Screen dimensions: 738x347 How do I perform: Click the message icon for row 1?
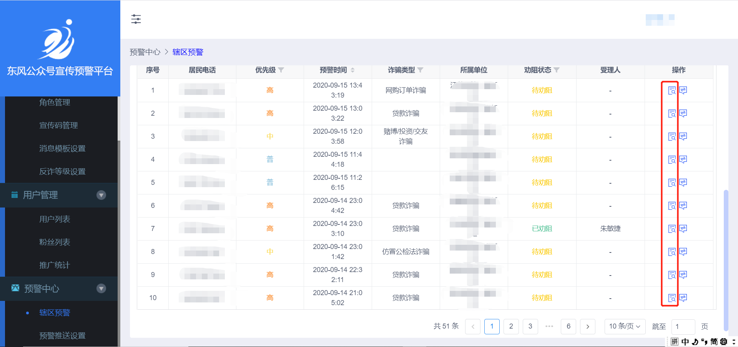pyautogui.click(x=683, y=90)
